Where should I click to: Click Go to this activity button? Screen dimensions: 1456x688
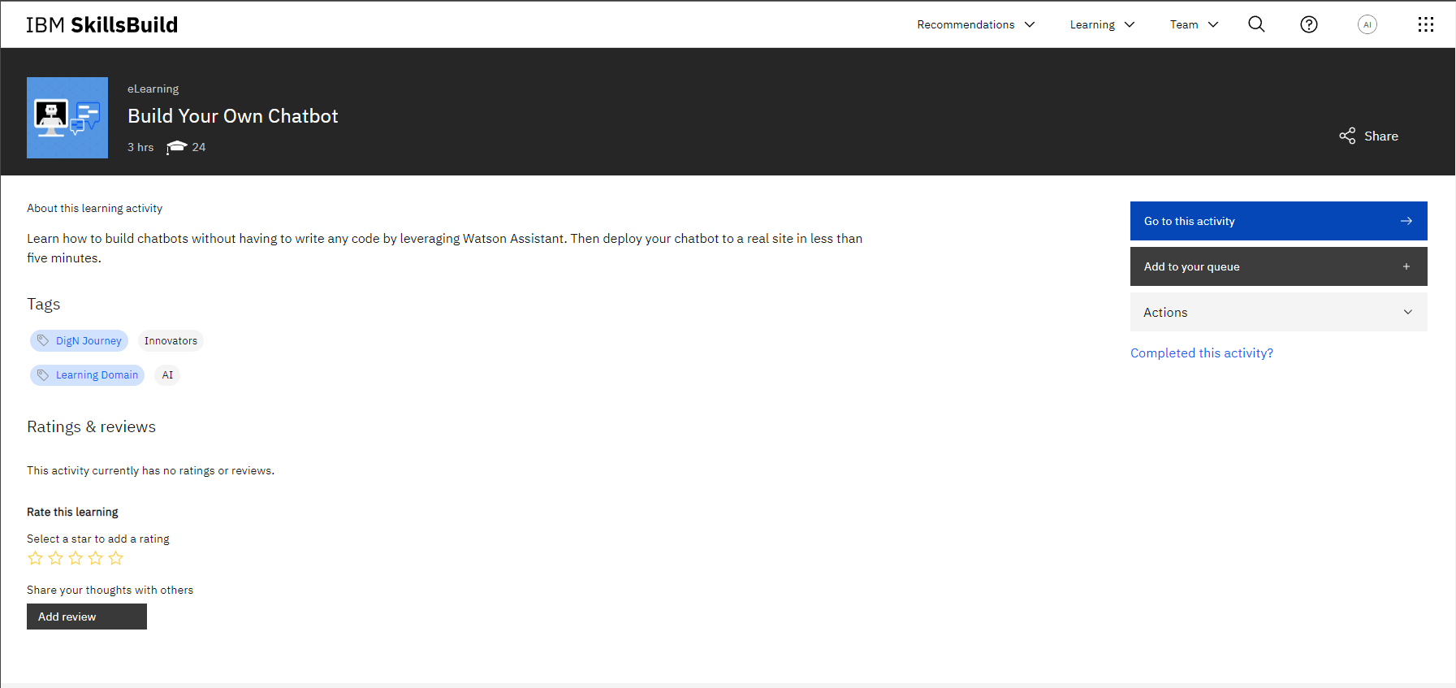[1279, 221]
